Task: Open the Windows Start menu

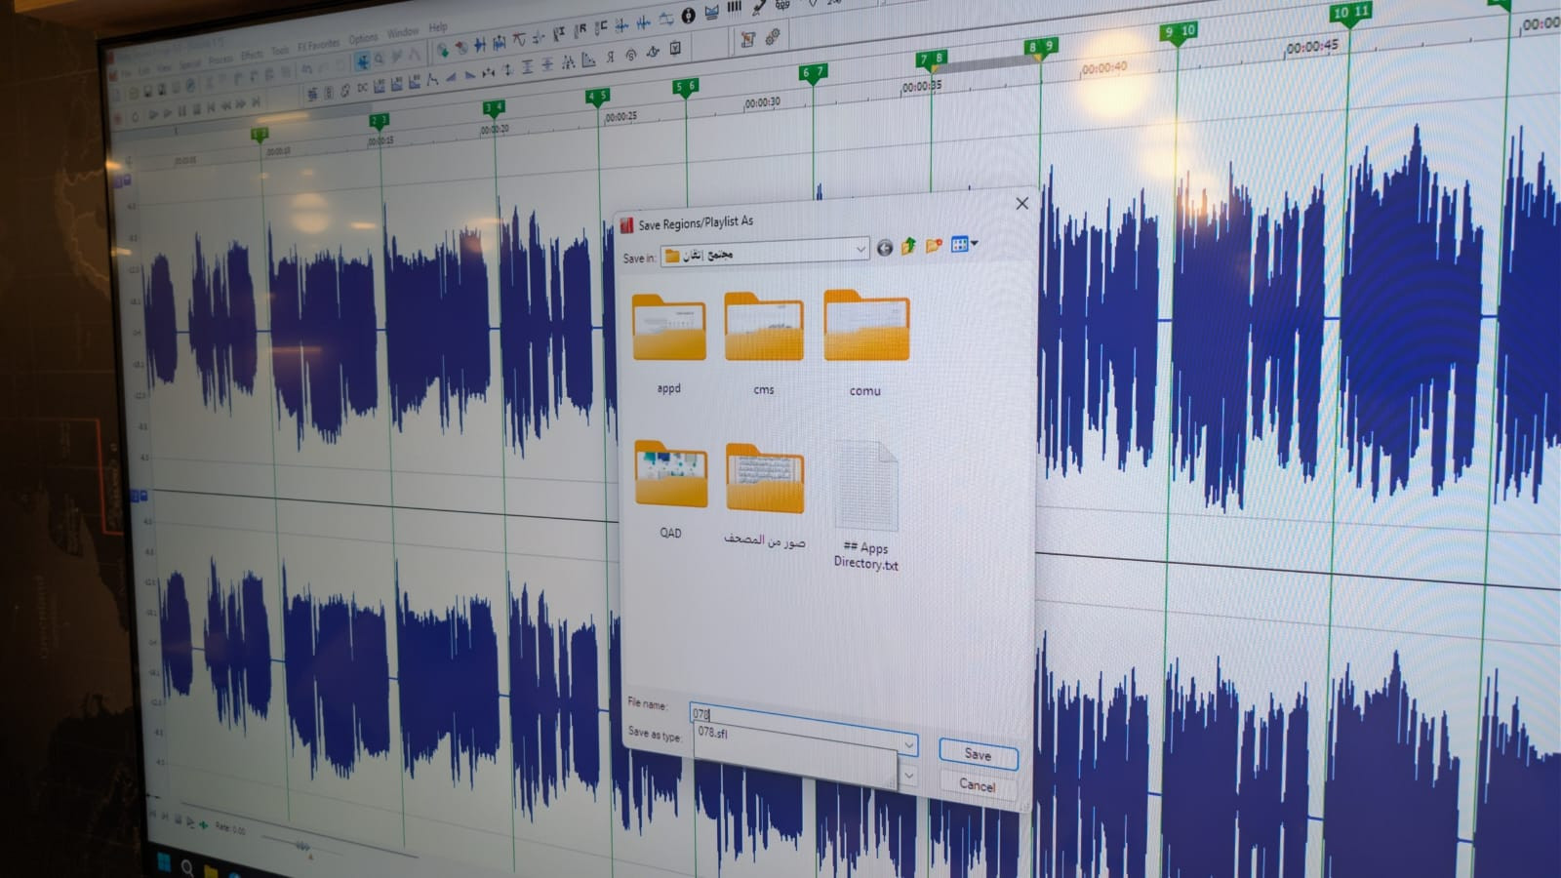Action: click(x=163, y=863)
